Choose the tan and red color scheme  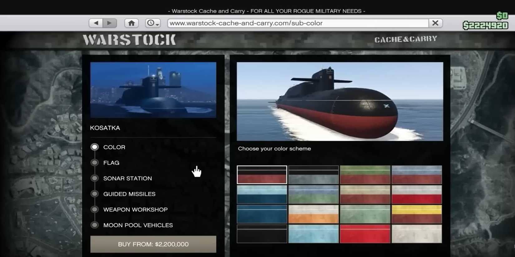[365, 194]
